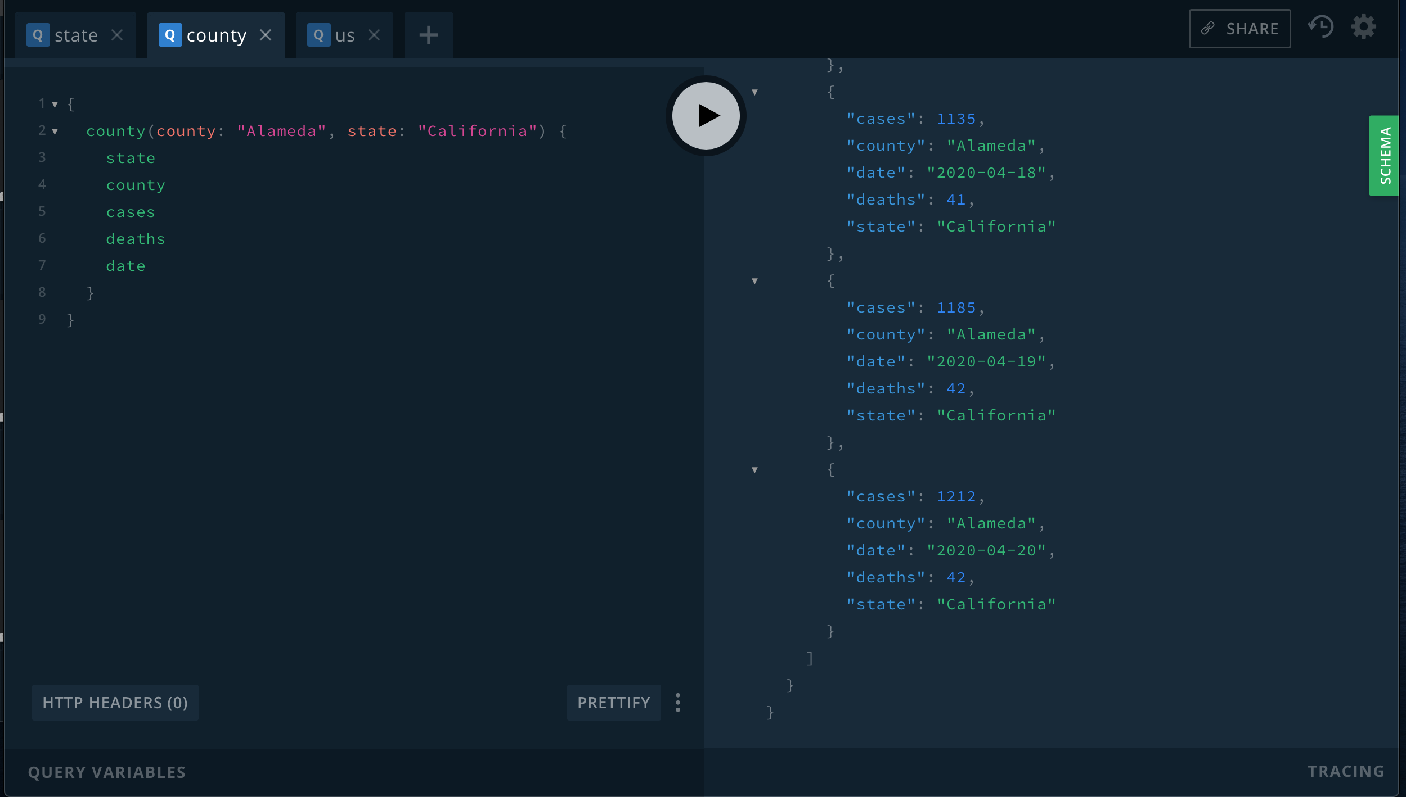Collapse the county query block on line 2

(x=55, y=131)
